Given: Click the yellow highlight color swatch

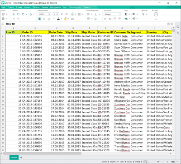Looking at the screenshot, I should click(x=65, y=19).
